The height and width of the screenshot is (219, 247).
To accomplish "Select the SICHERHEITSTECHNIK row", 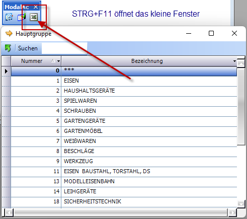I will tap(124, 201).
